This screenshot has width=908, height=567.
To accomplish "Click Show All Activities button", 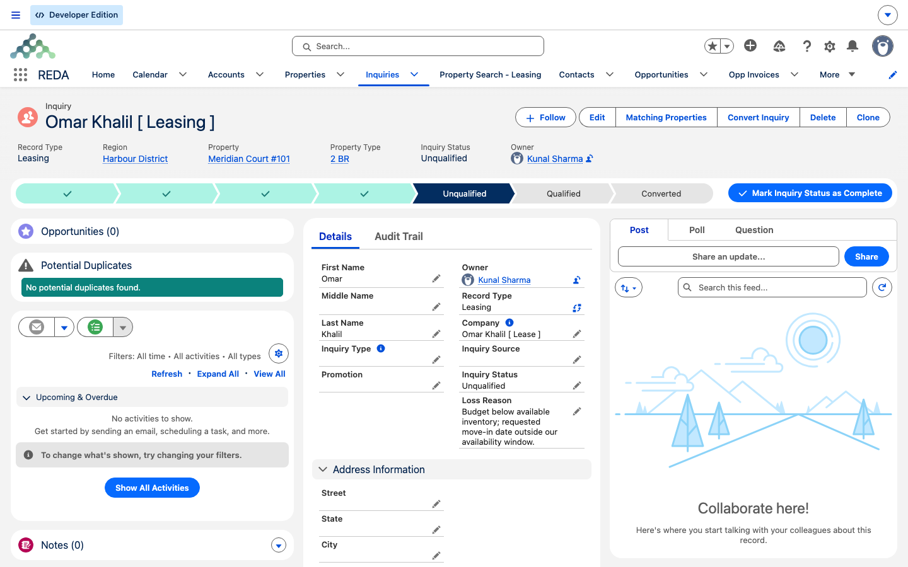I will (152, 488).
